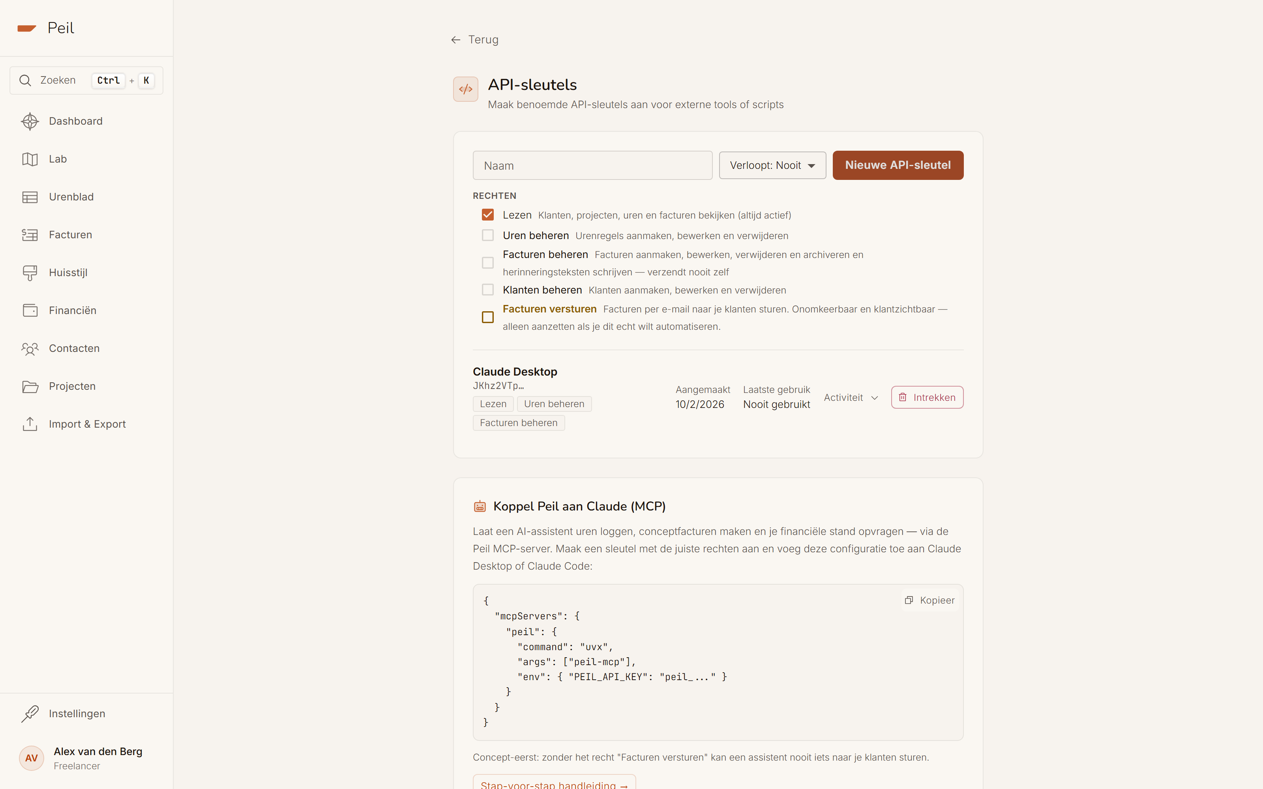Open Facturen via its invoice icon
This screenshot has width=1263, height=789.
click(30, 235)
